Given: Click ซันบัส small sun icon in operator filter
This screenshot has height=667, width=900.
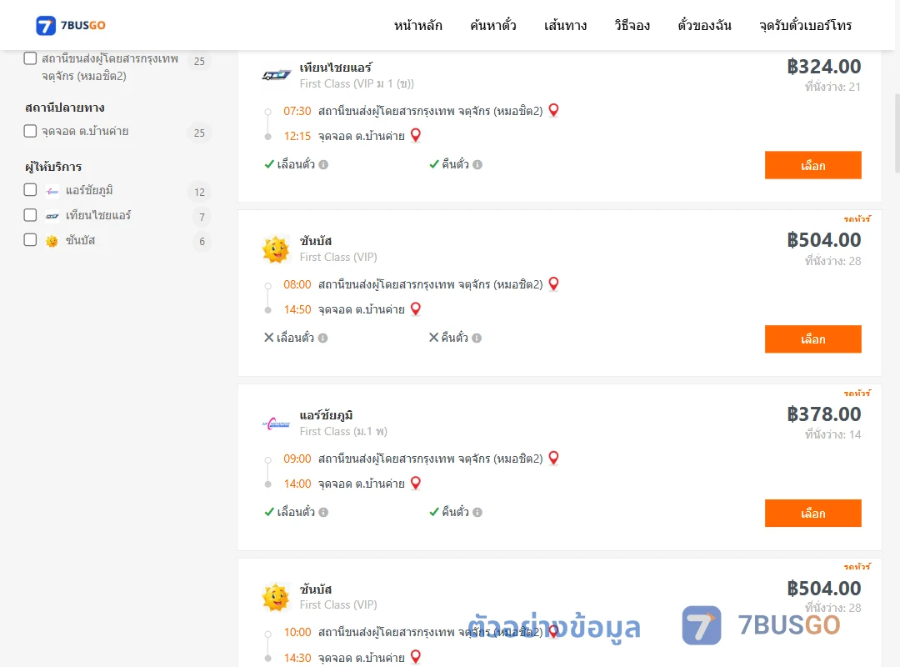Looking at the screenshot, I should (52, 241).
